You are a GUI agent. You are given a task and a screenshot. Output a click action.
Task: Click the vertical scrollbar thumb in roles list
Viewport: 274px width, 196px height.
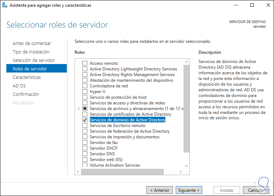(x=186, y=109)
